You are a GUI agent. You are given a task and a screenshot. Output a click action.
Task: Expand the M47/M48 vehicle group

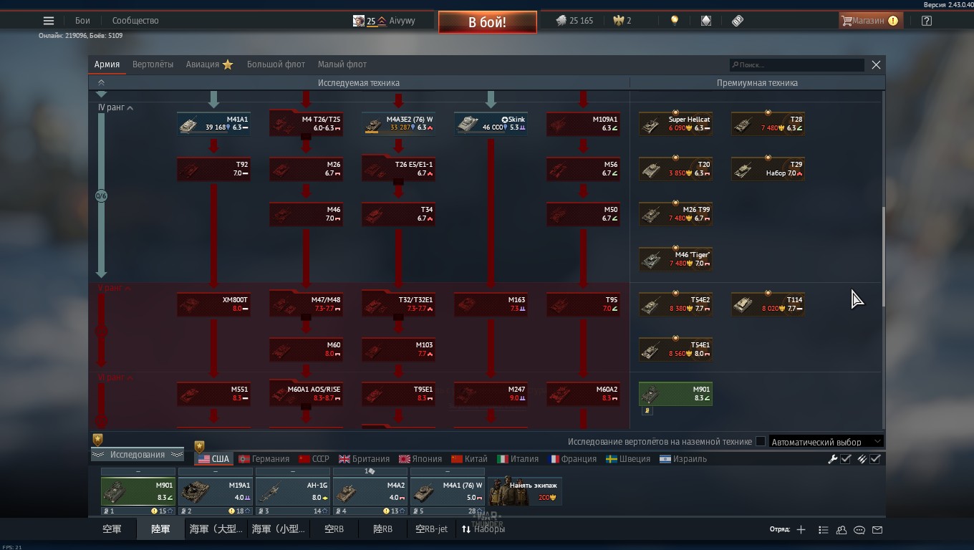pos(306,304)
